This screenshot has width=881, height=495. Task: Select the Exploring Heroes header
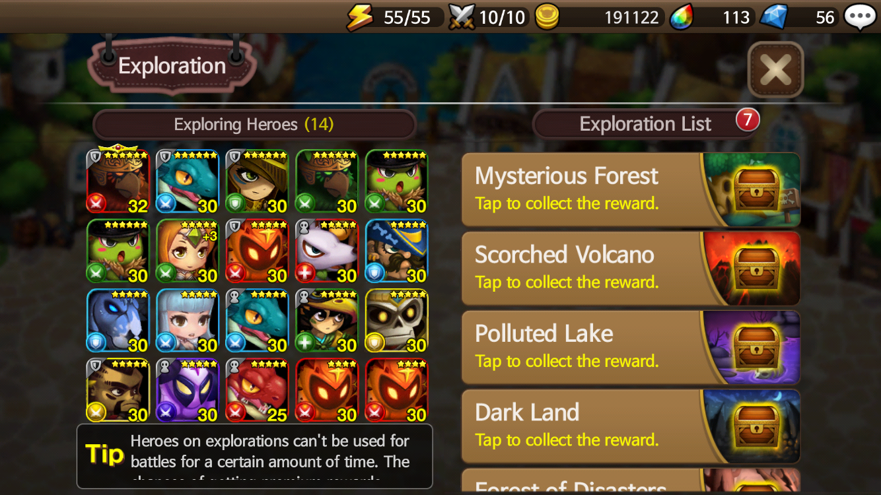[254, 124]
